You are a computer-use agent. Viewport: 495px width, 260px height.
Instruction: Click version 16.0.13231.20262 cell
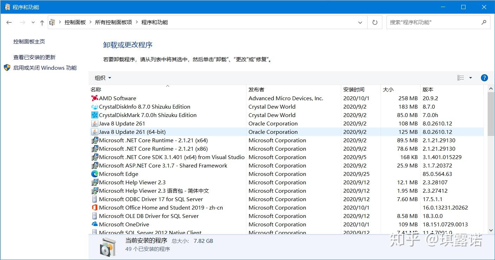pyautogui.click(x=445, y=208)
